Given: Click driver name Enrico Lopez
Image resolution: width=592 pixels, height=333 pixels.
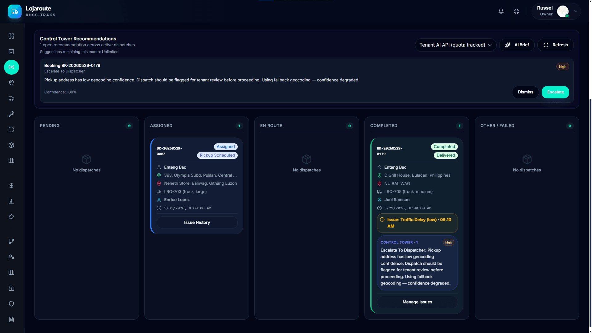Looking at the screenshot, I should [x=177, y=200].
